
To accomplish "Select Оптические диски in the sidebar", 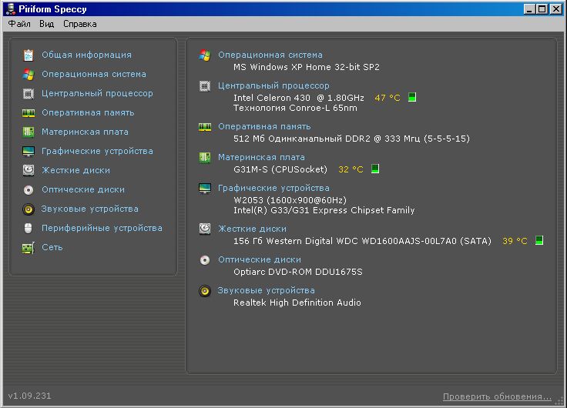I will pyautogui.click(x=83, y=189).
